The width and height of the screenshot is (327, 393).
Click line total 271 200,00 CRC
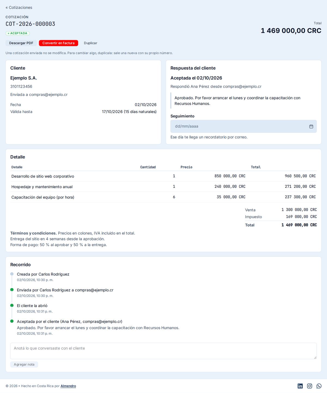[x=300, y=187]
